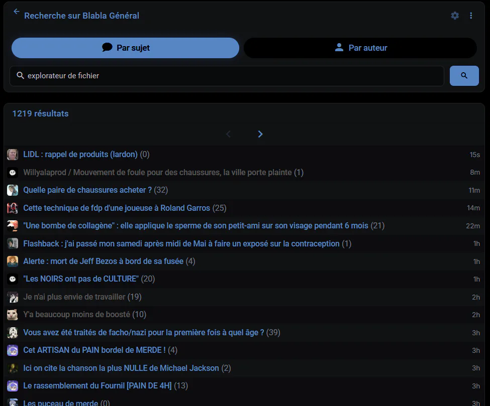490x406 pixels.
Task: Open topic Je n'ai plus envie de travailler
Action: coord(74,297)
